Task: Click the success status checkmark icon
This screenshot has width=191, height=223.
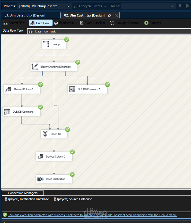Action: [5, 215]
